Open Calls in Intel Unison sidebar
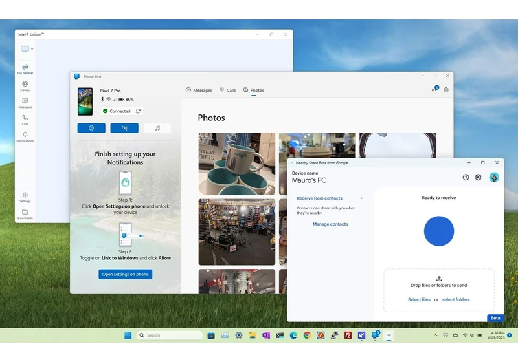The height and width of the screenshot is (362, 518). 25,120
